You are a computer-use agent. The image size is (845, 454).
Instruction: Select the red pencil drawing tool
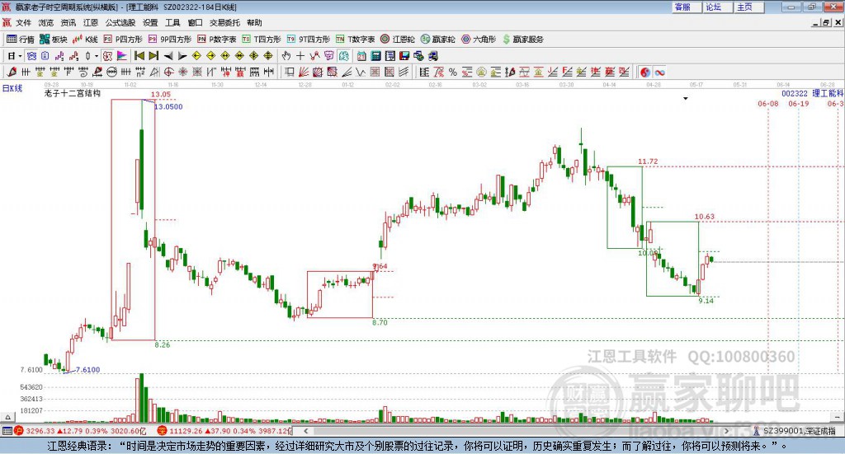click(12, 72)
